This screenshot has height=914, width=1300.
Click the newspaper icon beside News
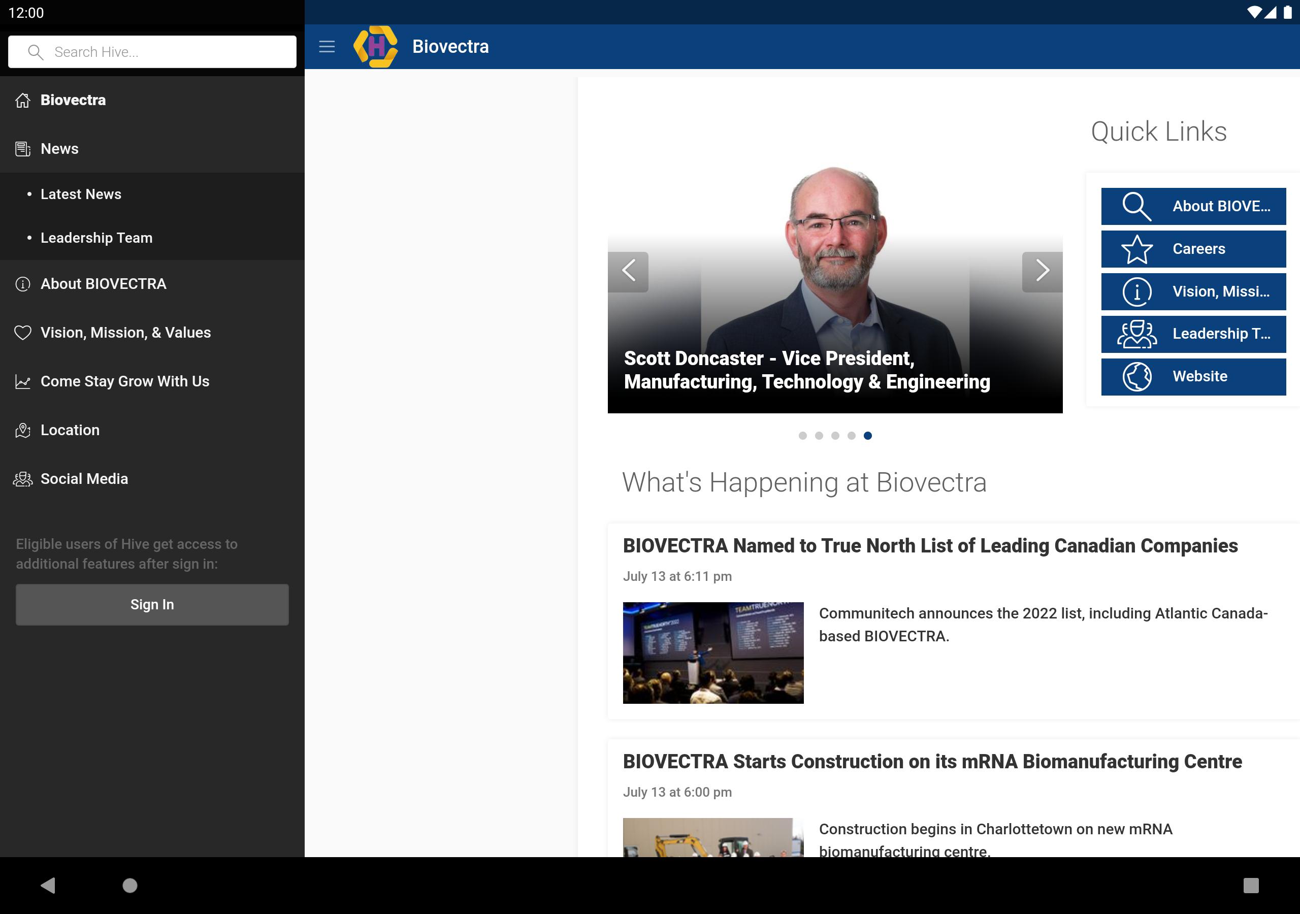click(x=23, y=149)
